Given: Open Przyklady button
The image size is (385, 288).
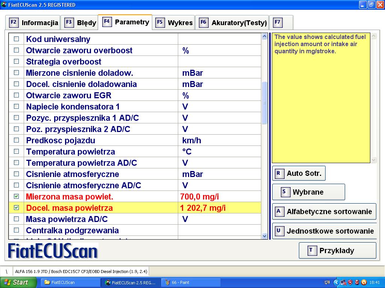Looking at the screenshot, I should pos(337,250).
